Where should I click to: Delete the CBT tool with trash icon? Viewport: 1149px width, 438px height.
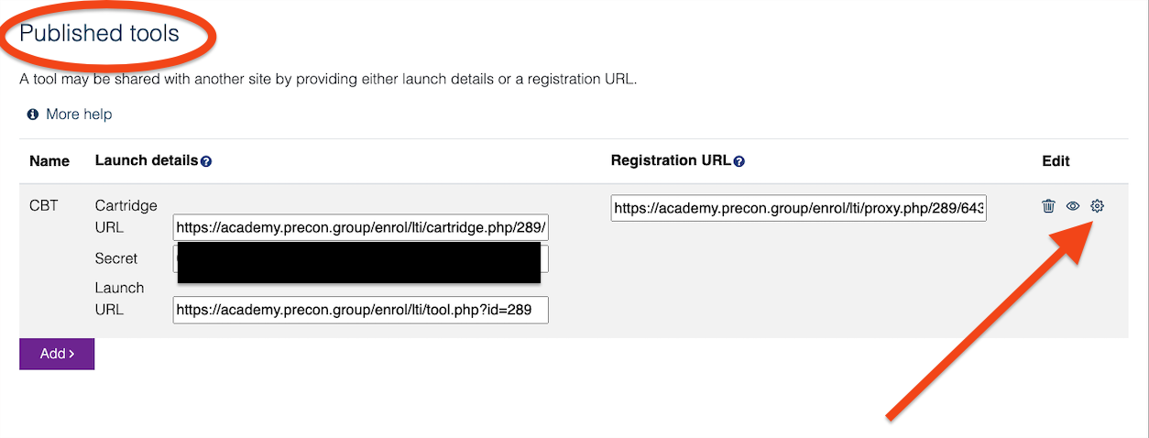[1048, 206]
